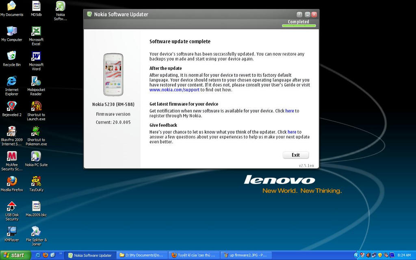Image resolution: width=416 pixels, height=260 pixels.
Task: Launch Firefox from the quick launch bar
Action: (45, 255)
